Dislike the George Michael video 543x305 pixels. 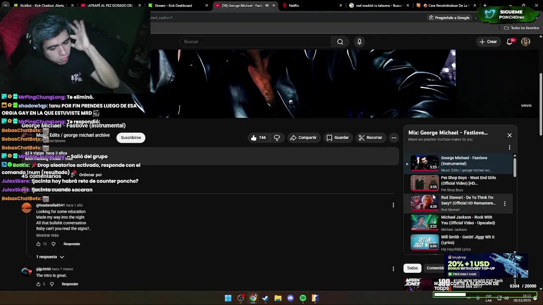pos(277,138)
